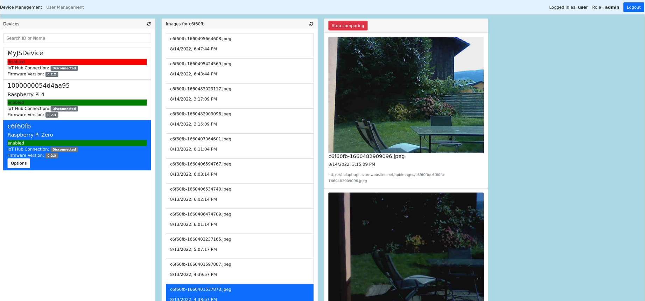Refresh the Devices list
The height and width of the screenshot is (301, 645).
(x=149, y=24)
